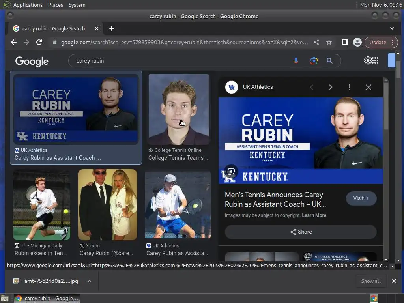This screenshot has height=303, width=404.
Task: Open Google quick settings gear
Action: tap(368, 60)
